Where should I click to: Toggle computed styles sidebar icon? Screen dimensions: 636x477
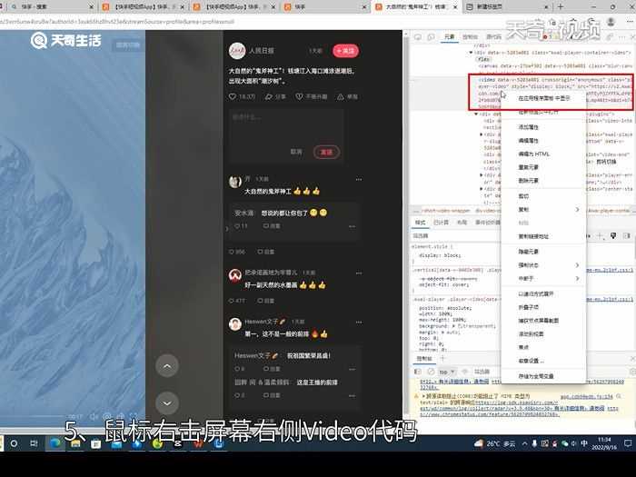tap(627, 235)
